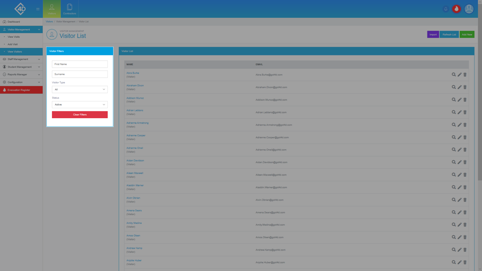Select Add Visit in sidebar
The height and width of the screenshot is (271, 482).
[21, 44]
